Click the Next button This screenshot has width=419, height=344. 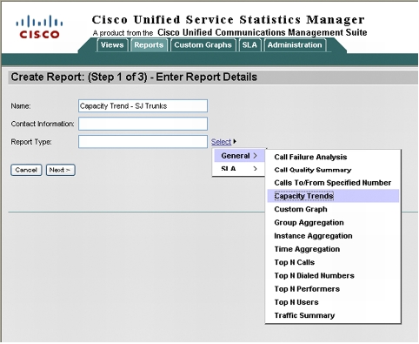(60, 170)
